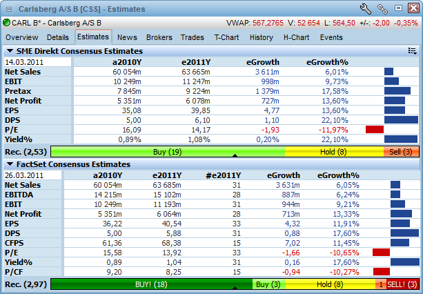Click the BUY! (18) dark green segment

[x=151, y=284]
